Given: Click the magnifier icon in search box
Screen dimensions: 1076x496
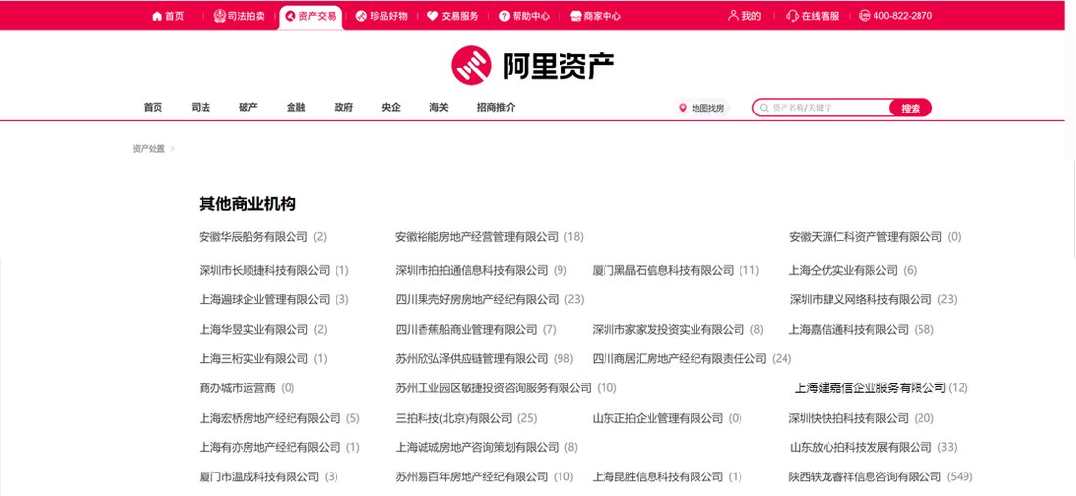Looking at the screenshot, I should tap(764, 108).
